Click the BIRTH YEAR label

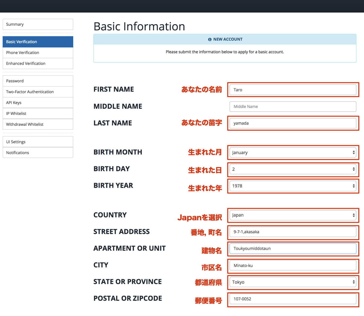pos(113,186)
